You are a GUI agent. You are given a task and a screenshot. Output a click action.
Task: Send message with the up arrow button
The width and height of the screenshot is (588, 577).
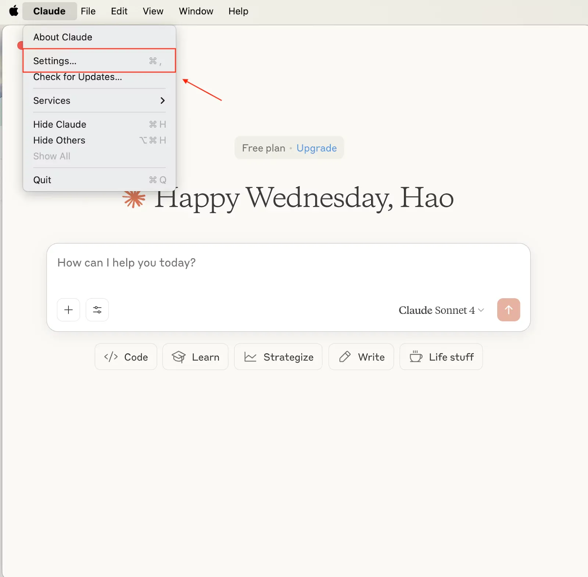[x=509, y=310]
